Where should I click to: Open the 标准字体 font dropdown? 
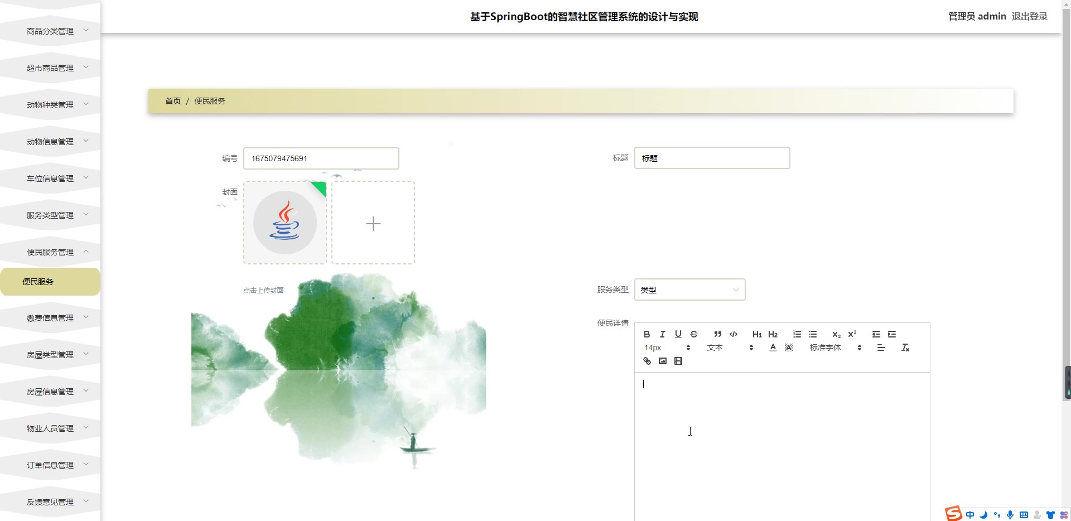tap(836, 348)
